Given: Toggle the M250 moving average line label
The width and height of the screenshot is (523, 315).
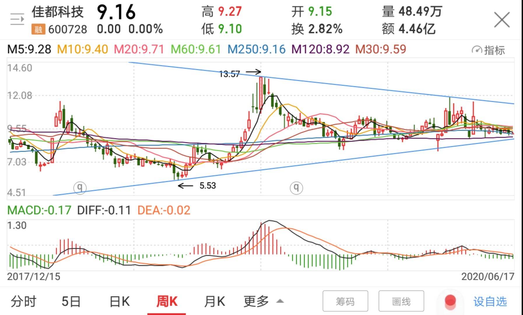Looking at the screenshot, I should [x=257, y=50].
